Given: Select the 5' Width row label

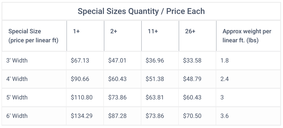Looking at the screenshot, I should [17, 97].
